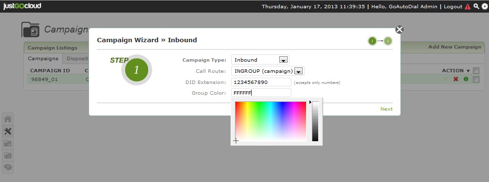Open the help question sidebar icon
This screenshot has height=182, width=489.
coord(8,167)
